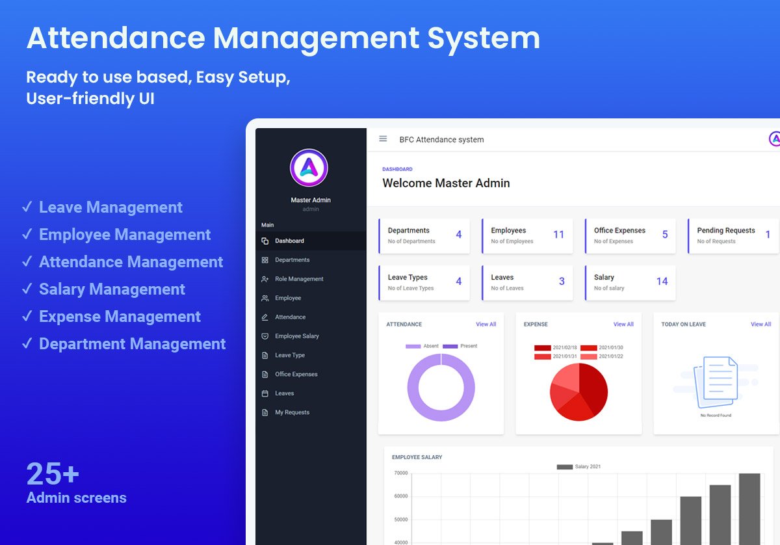Image resolution: width=780 pixels, height=545 pixels.
Task: Click the Employee Salary icon
Action: tap(265, 336)
